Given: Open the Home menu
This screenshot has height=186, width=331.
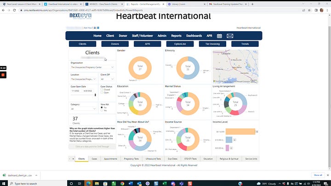Looking at the screenshot, I should point(97,36).
